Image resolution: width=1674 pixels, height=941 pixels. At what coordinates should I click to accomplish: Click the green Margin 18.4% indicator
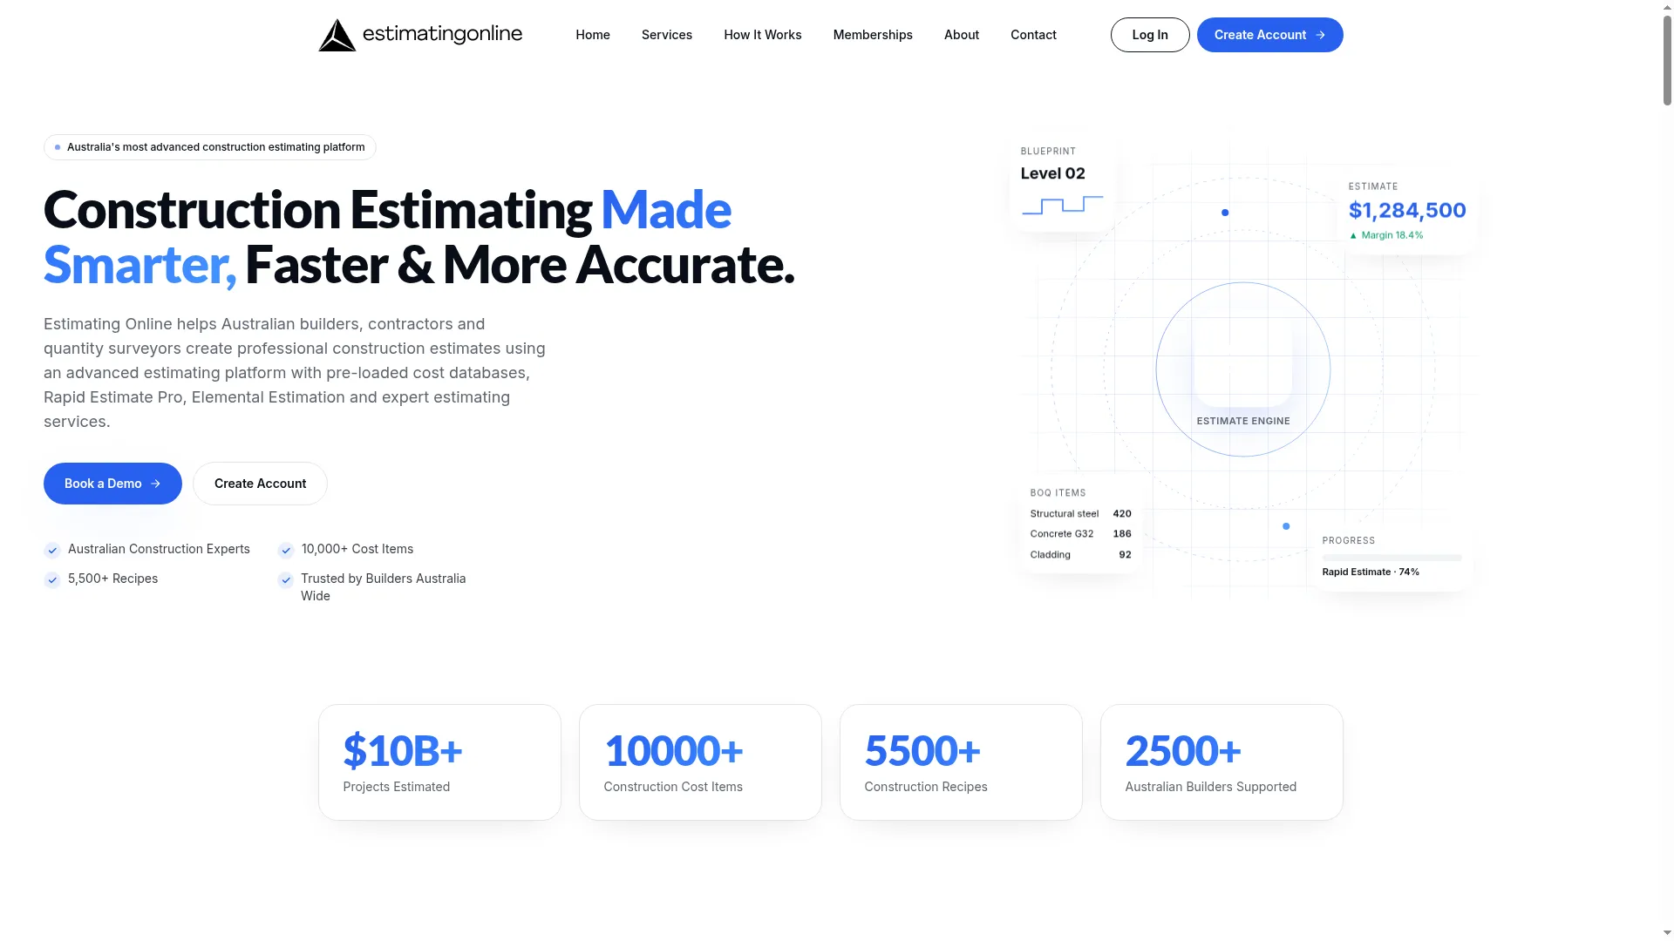coord(1386,235)
